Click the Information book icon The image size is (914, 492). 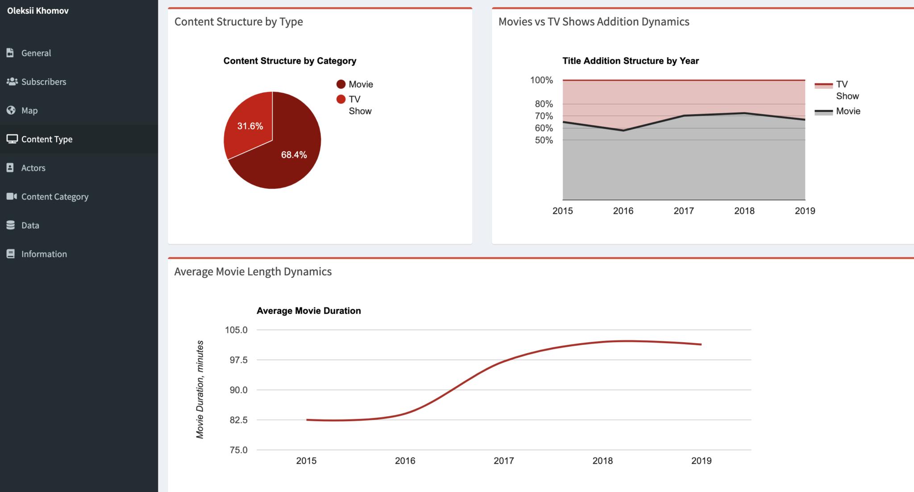click(x=11, y=254)
